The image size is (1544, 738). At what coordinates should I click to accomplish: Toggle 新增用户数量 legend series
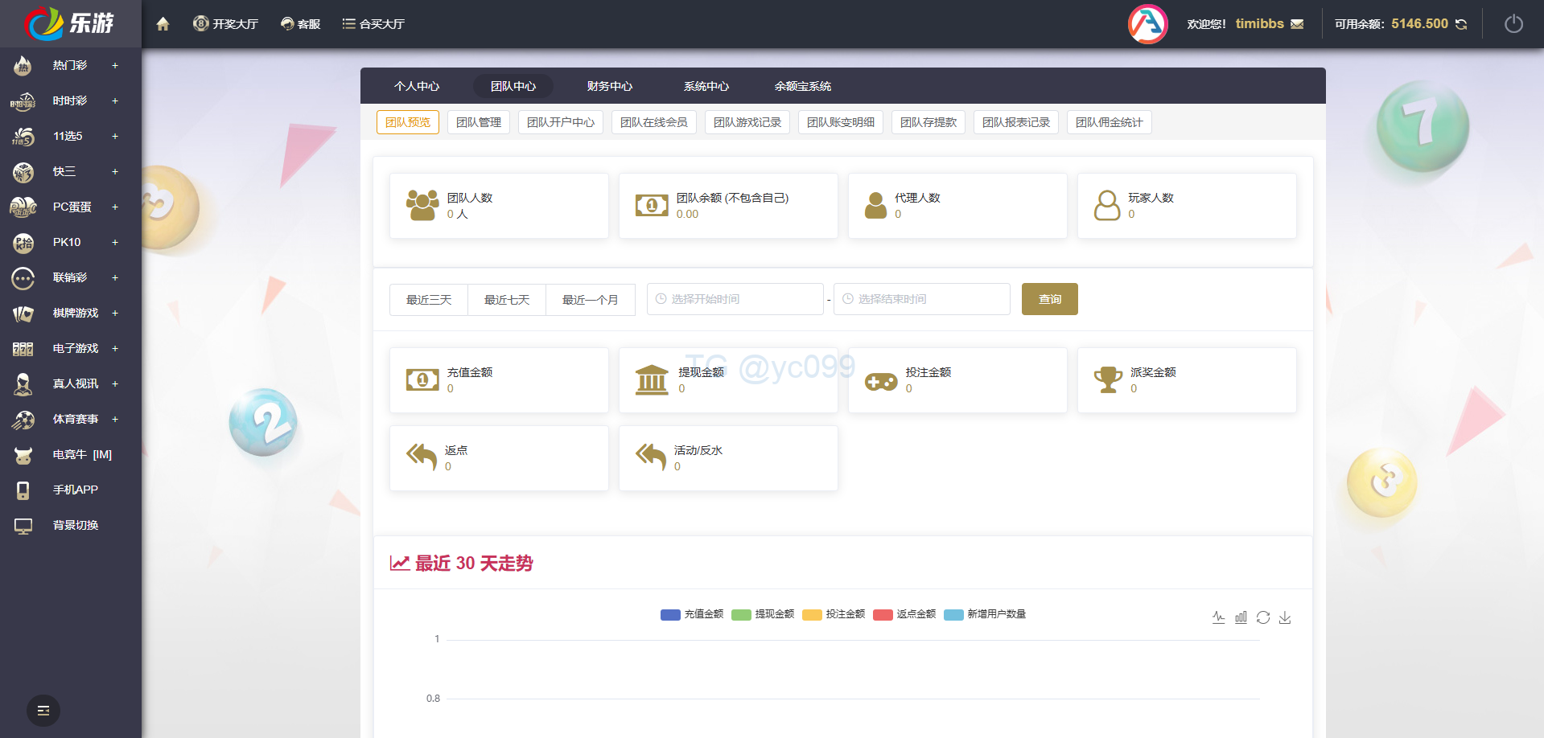tap(985, 614)
